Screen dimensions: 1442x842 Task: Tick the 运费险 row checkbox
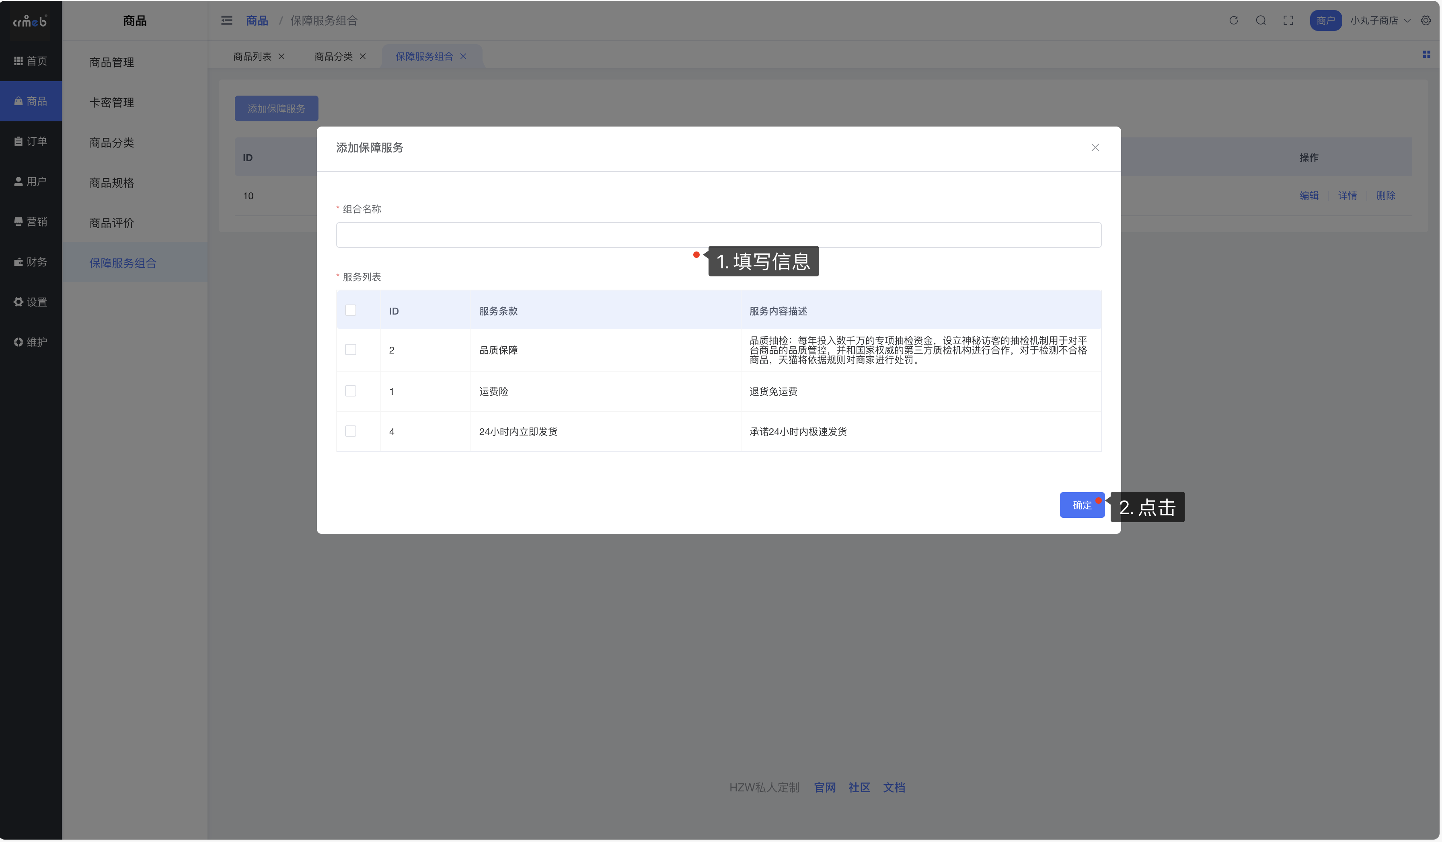coord(351,391)
